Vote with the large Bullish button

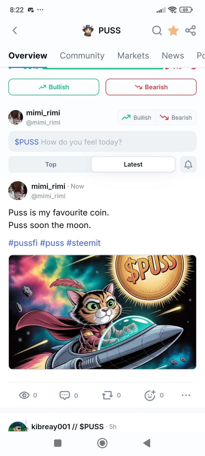(54, 87)
